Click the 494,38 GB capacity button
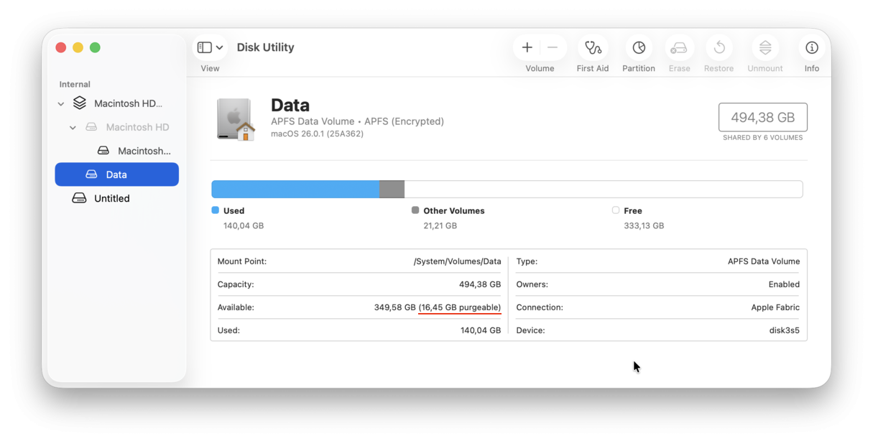The width and height of the screenshot is (873, 443). click(x=762, y=116)
